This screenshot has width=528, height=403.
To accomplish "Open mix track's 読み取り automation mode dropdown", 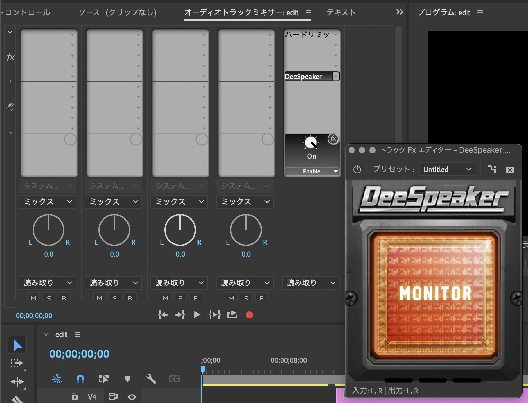I will tap(311, 283).
